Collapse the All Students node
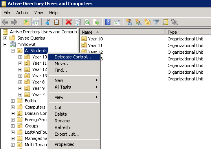The height and width of the screenshot is (149, 211). [x=13, y=51]
